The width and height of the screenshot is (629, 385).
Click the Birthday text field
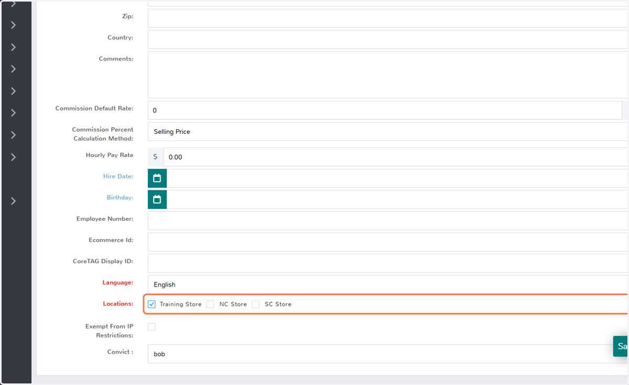[397, 199]
